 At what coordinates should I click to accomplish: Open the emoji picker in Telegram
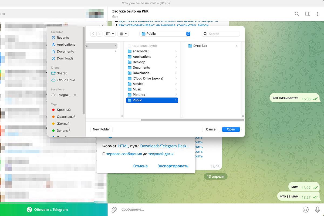306,209
